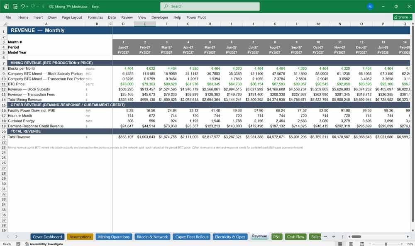Image resolution: width=415 pixels, height=246 pixels.
Task: Click the horizontal scrollbar thumb
Action: [x=356, y=236]
